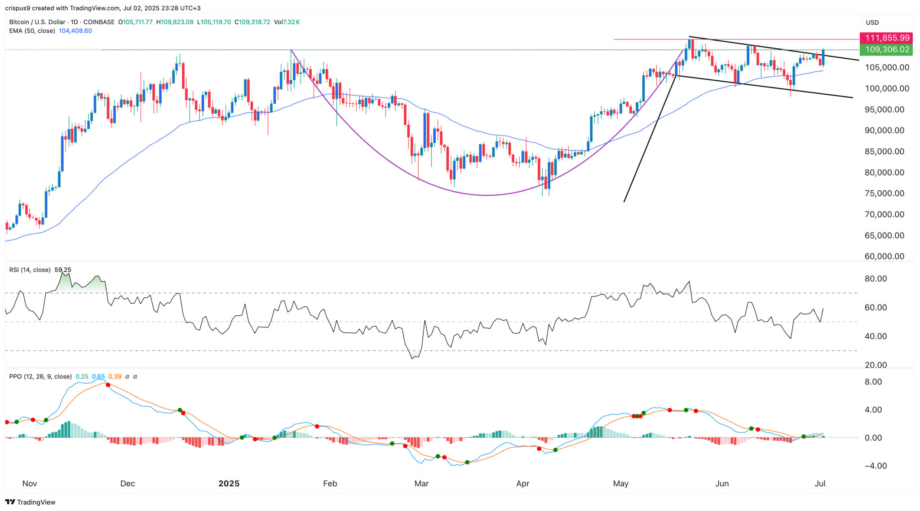This screenshot has width=920, height=511.
Task: Open the RSI (14, close) indicator legend
Action: pos(30,270)
